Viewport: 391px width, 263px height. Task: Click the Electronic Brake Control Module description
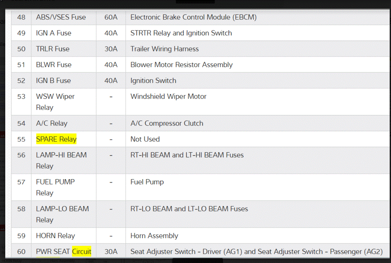(193, 17)
